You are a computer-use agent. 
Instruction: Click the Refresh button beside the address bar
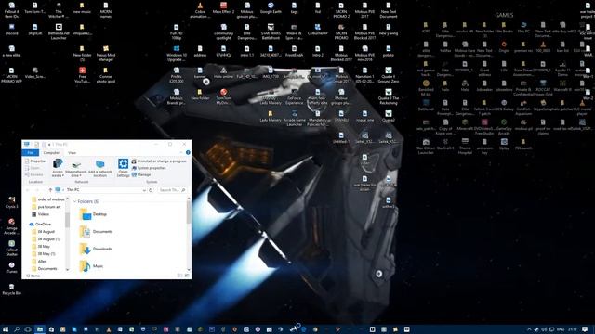[151, 190]
